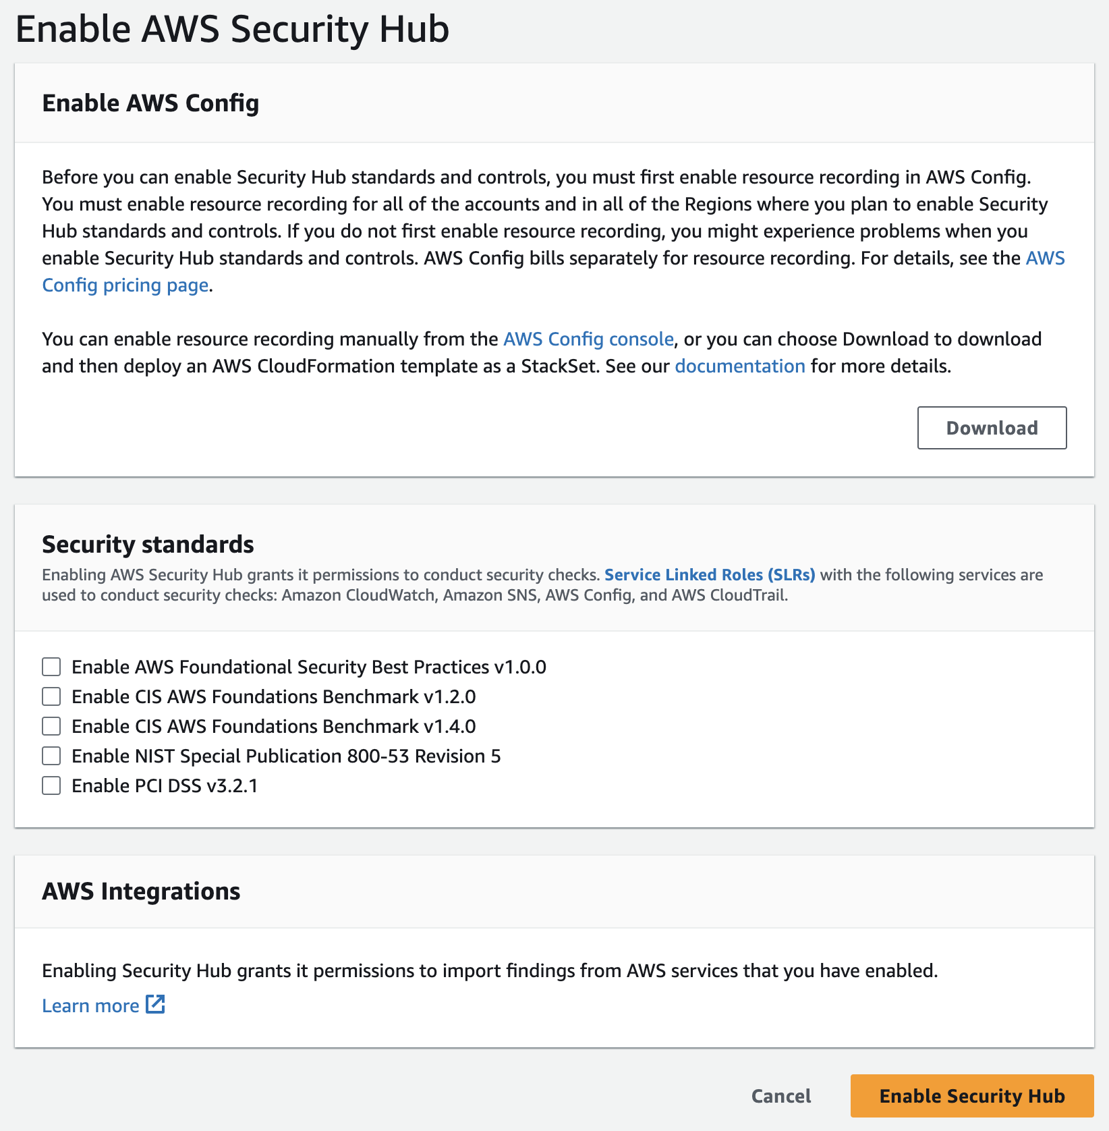Open the AWS Config console link
Image resolution: width=1109 pixels, height=1131 pixels.
tap(588, 339)
